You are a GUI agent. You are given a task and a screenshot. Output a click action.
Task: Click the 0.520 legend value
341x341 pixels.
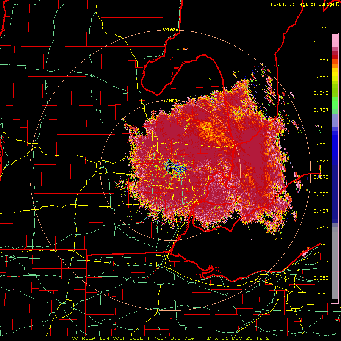[x=321, y=194]
